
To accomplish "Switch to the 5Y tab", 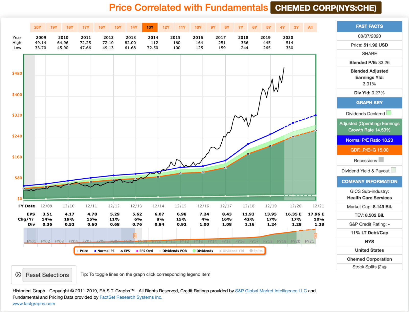I will coord(269,27).
